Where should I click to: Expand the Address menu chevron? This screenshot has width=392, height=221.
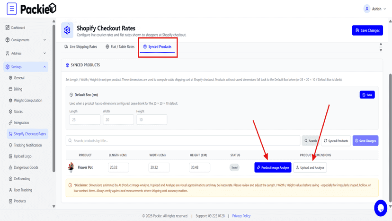[x=45, y=53]
